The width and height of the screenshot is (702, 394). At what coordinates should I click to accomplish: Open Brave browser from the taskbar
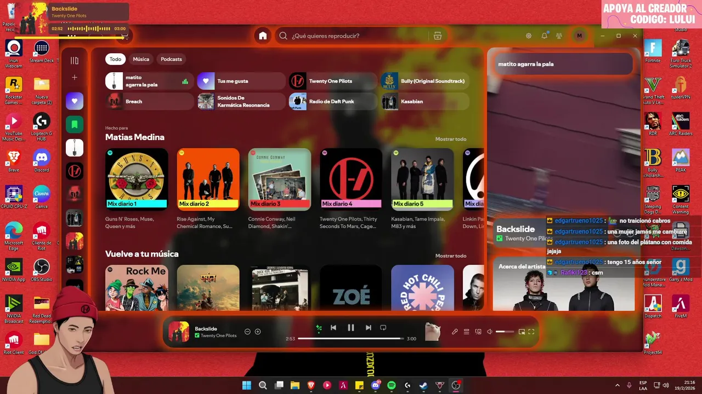click(312, 385)
